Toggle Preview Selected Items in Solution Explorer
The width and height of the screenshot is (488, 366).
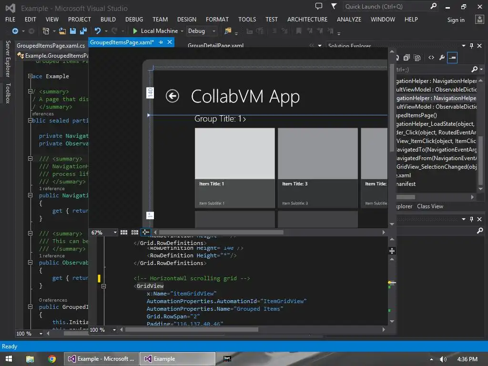[x=452, y=58]
